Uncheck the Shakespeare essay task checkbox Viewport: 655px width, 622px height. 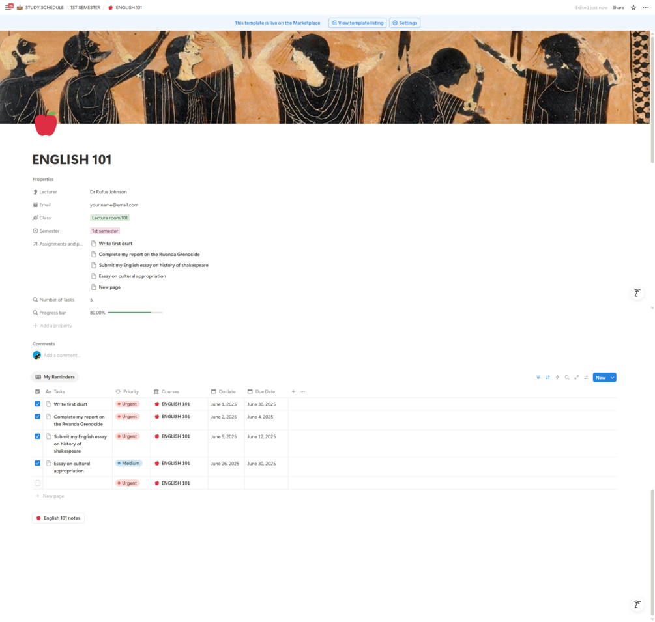(38, 436)
